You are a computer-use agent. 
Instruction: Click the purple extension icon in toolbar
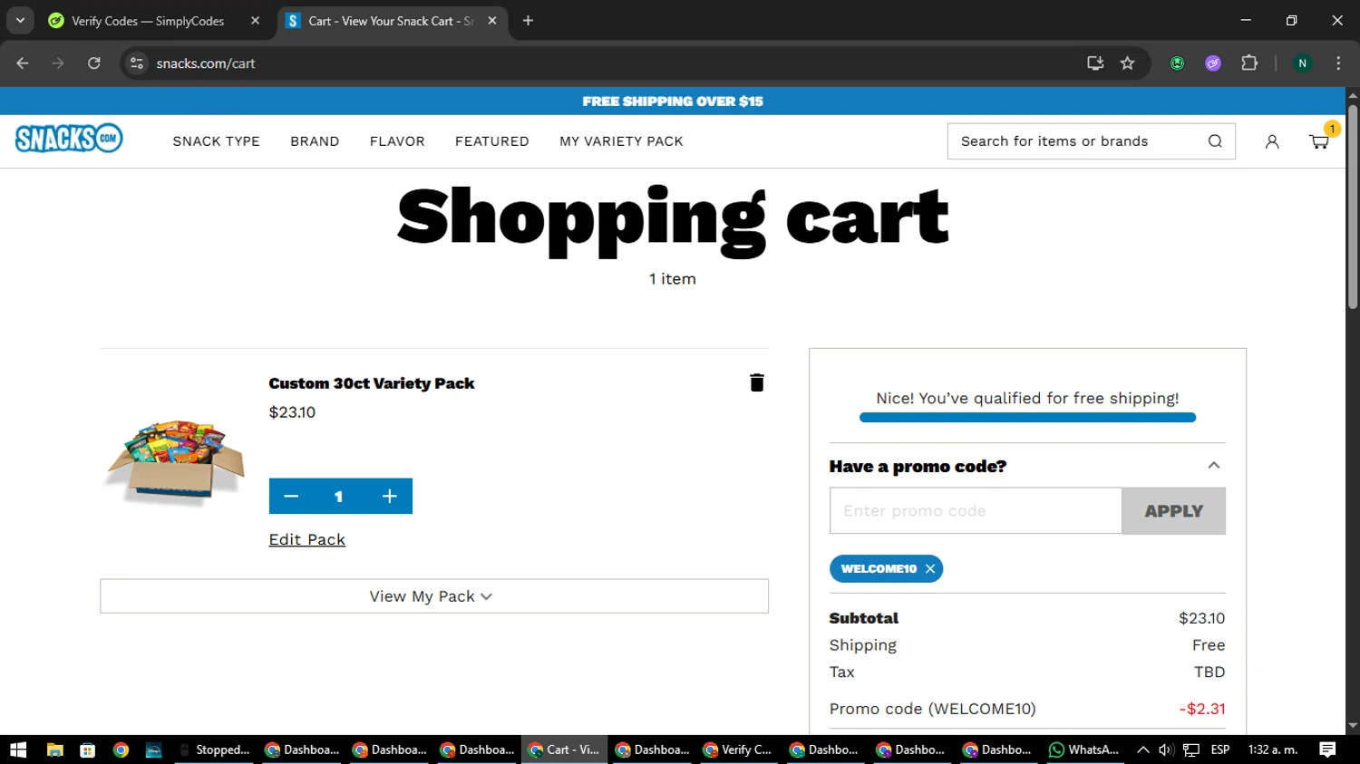1213,63
